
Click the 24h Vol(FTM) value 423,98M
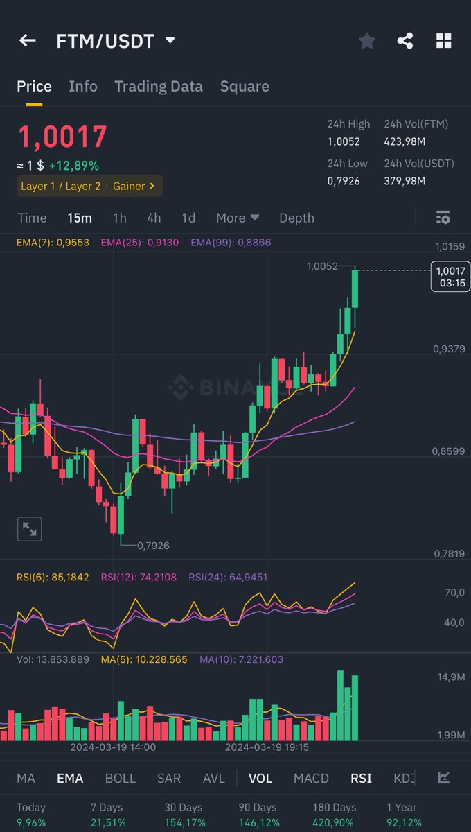405,141
